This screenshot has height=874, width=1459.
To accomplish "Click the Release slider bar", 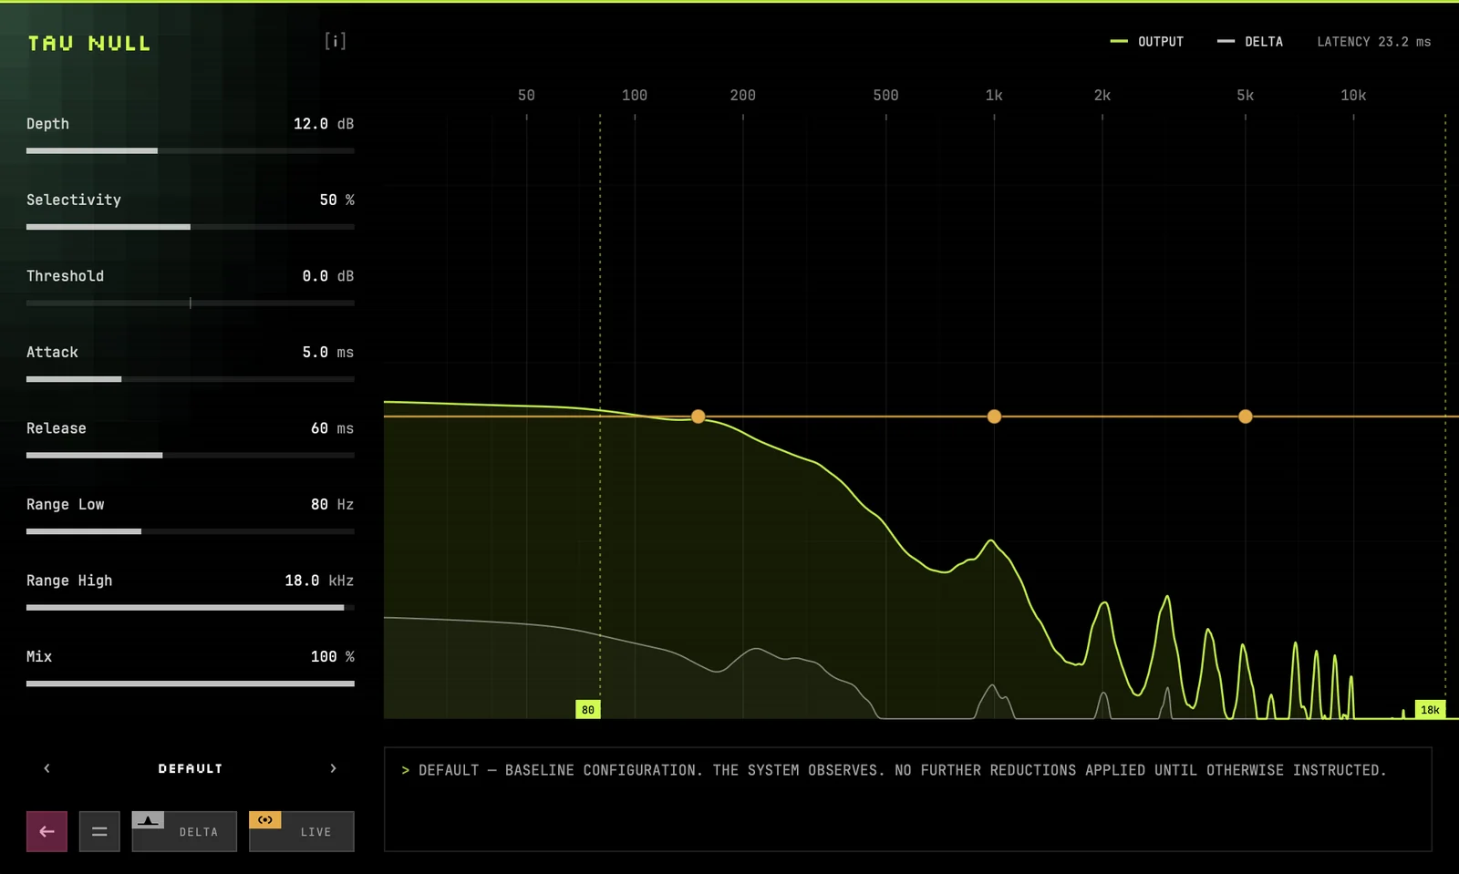I will 191,455.
